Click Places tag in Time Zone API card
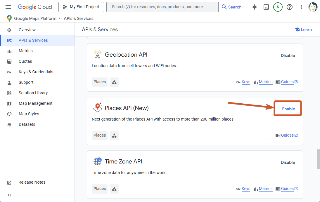 point(100,189)
